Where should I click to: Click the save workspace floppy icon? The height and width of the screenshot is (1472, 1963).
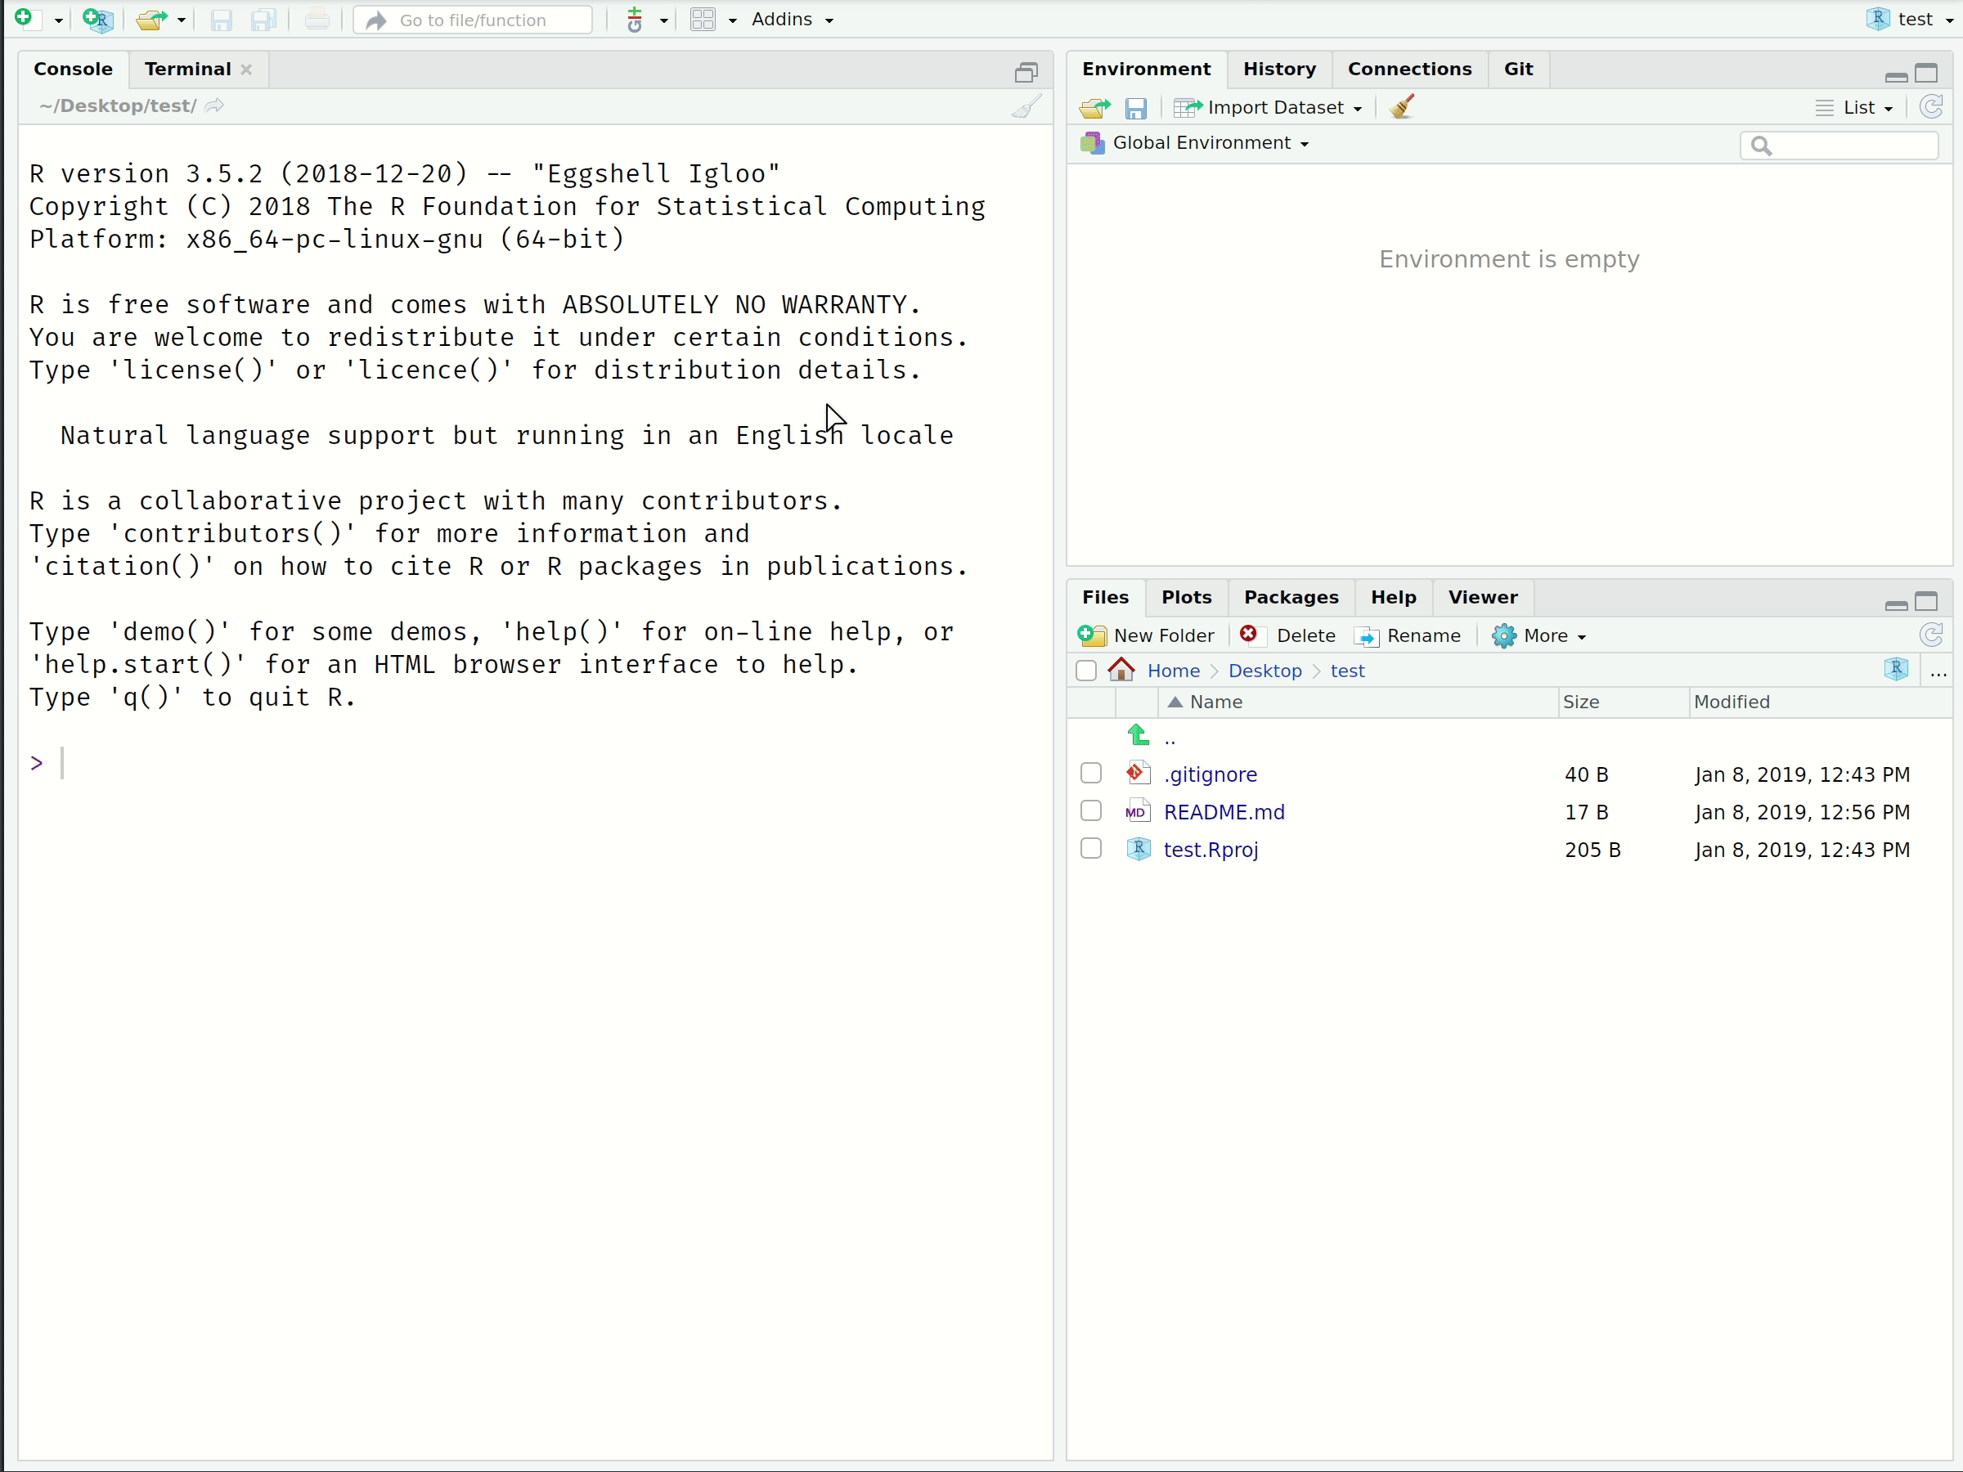tap(1135, 108)
